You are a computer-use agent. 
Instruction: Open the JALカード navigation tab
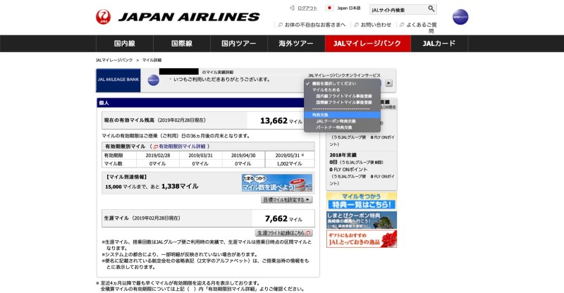(x=439, y=44)
